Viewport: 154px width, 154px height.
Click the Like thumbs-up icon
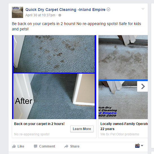[x=14, y=146]
